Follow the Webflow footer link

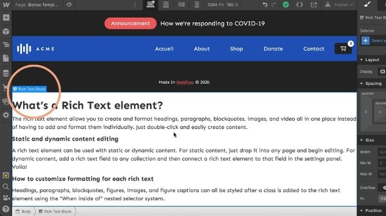coord(185,82)
